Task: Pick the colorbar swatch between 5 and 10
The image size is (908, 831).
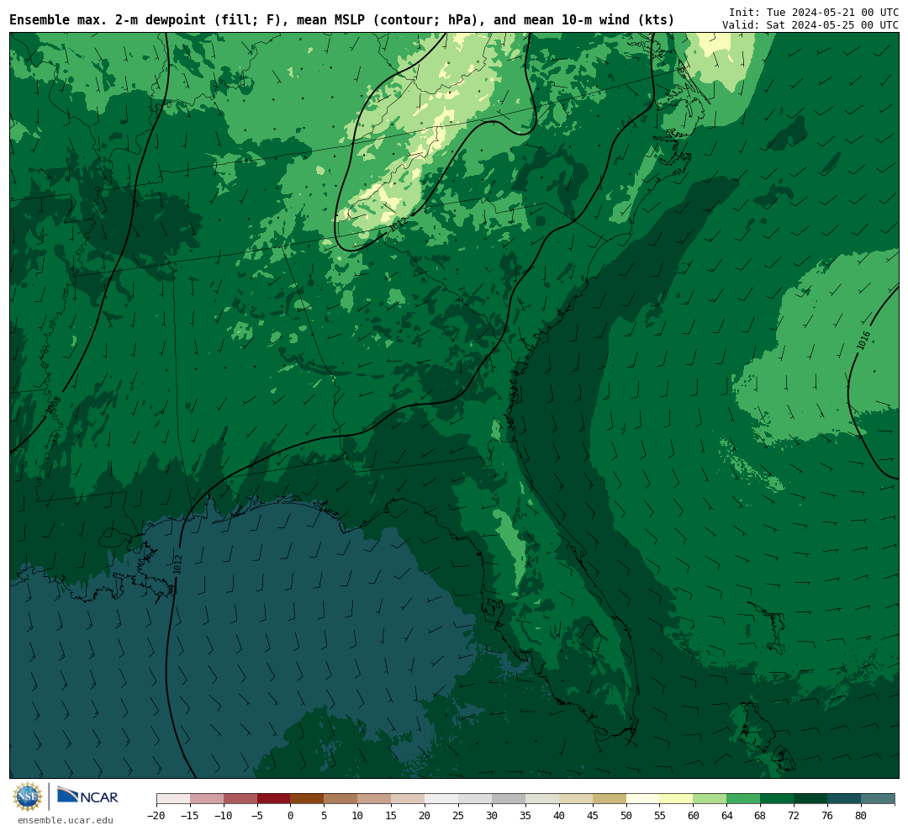Action: tap(341, 799)
